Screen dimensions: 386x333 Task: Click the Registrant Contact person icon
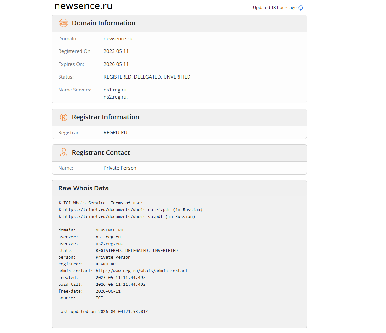[64, 153]
